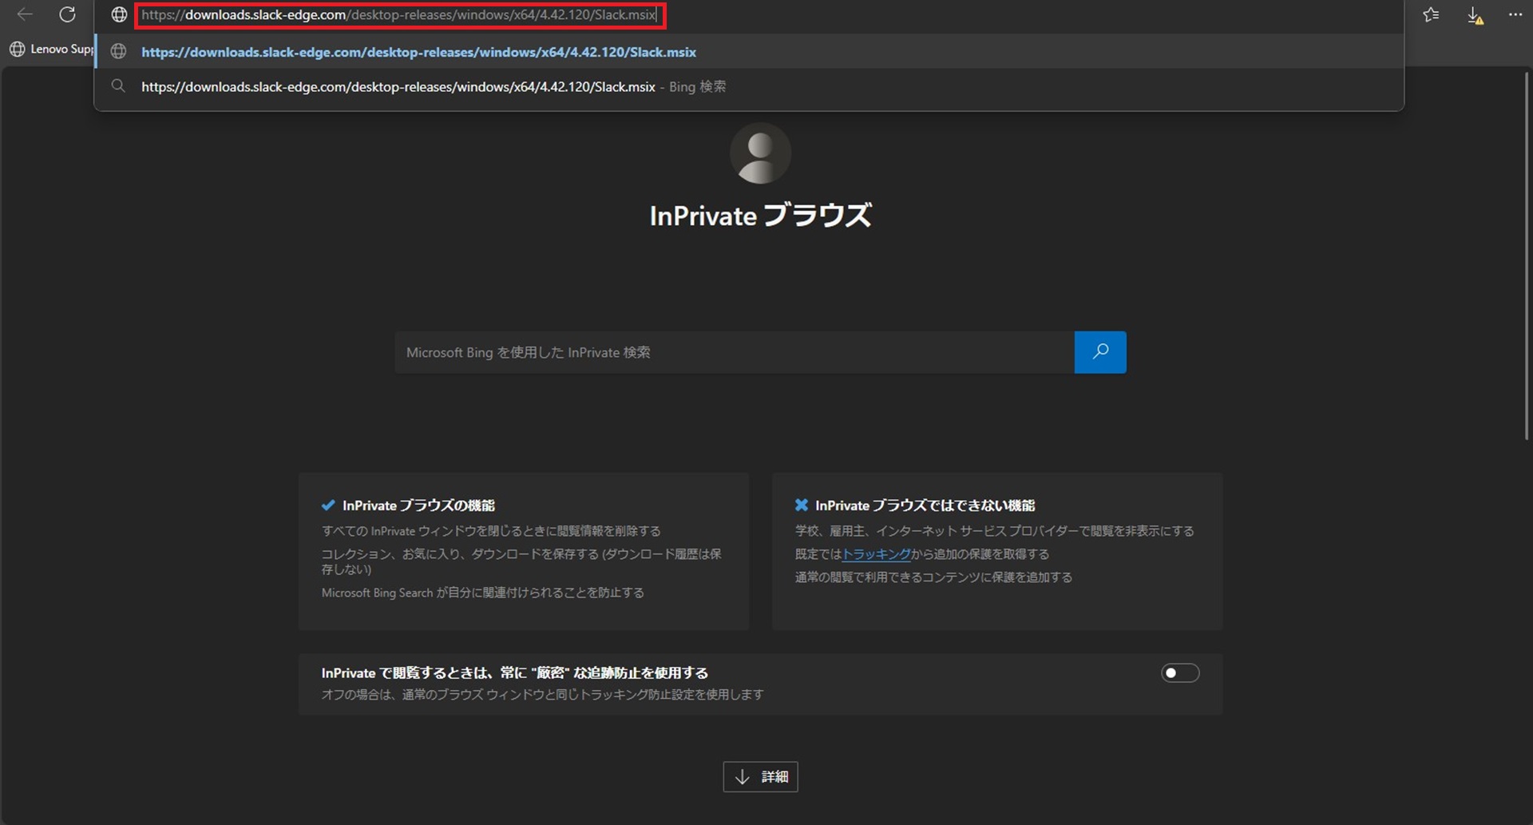Click the blue checkmark icon in features card
Image resolution: width=1533 pixels, height=825 pixels.
click(328, 505)
